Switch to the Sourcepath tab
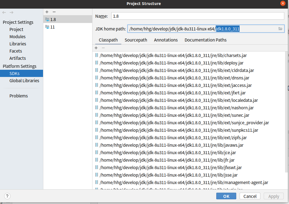This screenshot has width=289, height=204. coord(136,40)
